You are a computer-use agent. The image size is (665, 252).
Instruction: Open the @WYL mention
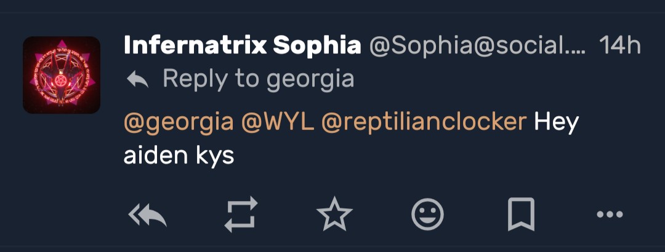pyautogui.click(x=278, y=122)
